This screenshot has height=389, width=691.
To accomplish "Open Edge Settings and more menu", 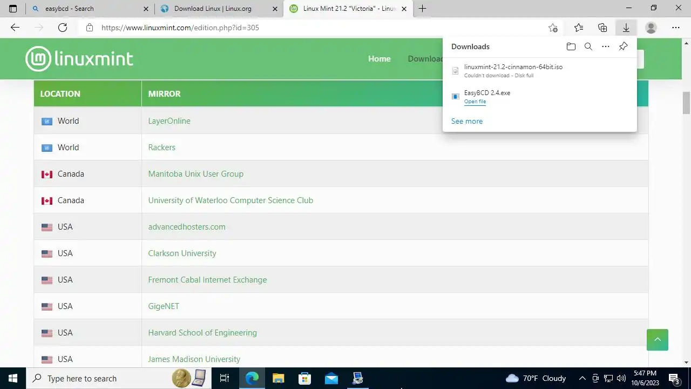I will coord(676,28).
